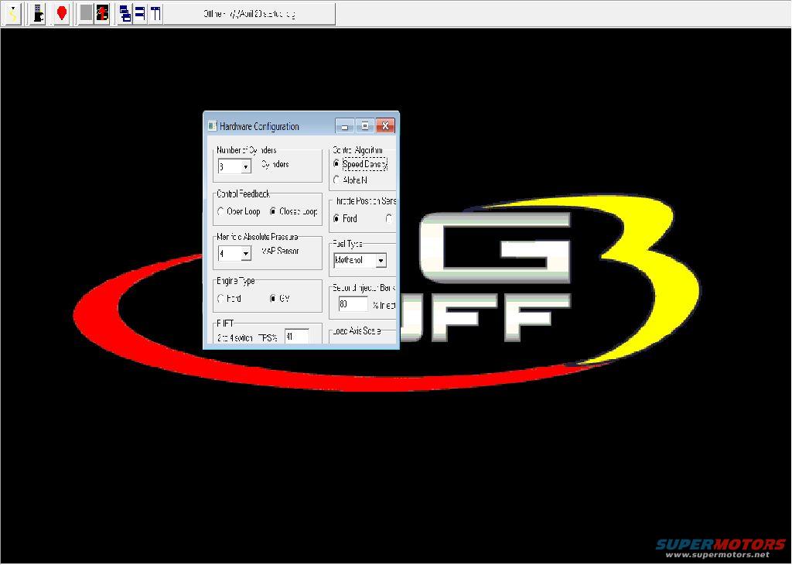The width and height of the screenshot is (792, 565).
Task: Click the yellow lightning bolt toolbar icon
Action: (12, 14)
